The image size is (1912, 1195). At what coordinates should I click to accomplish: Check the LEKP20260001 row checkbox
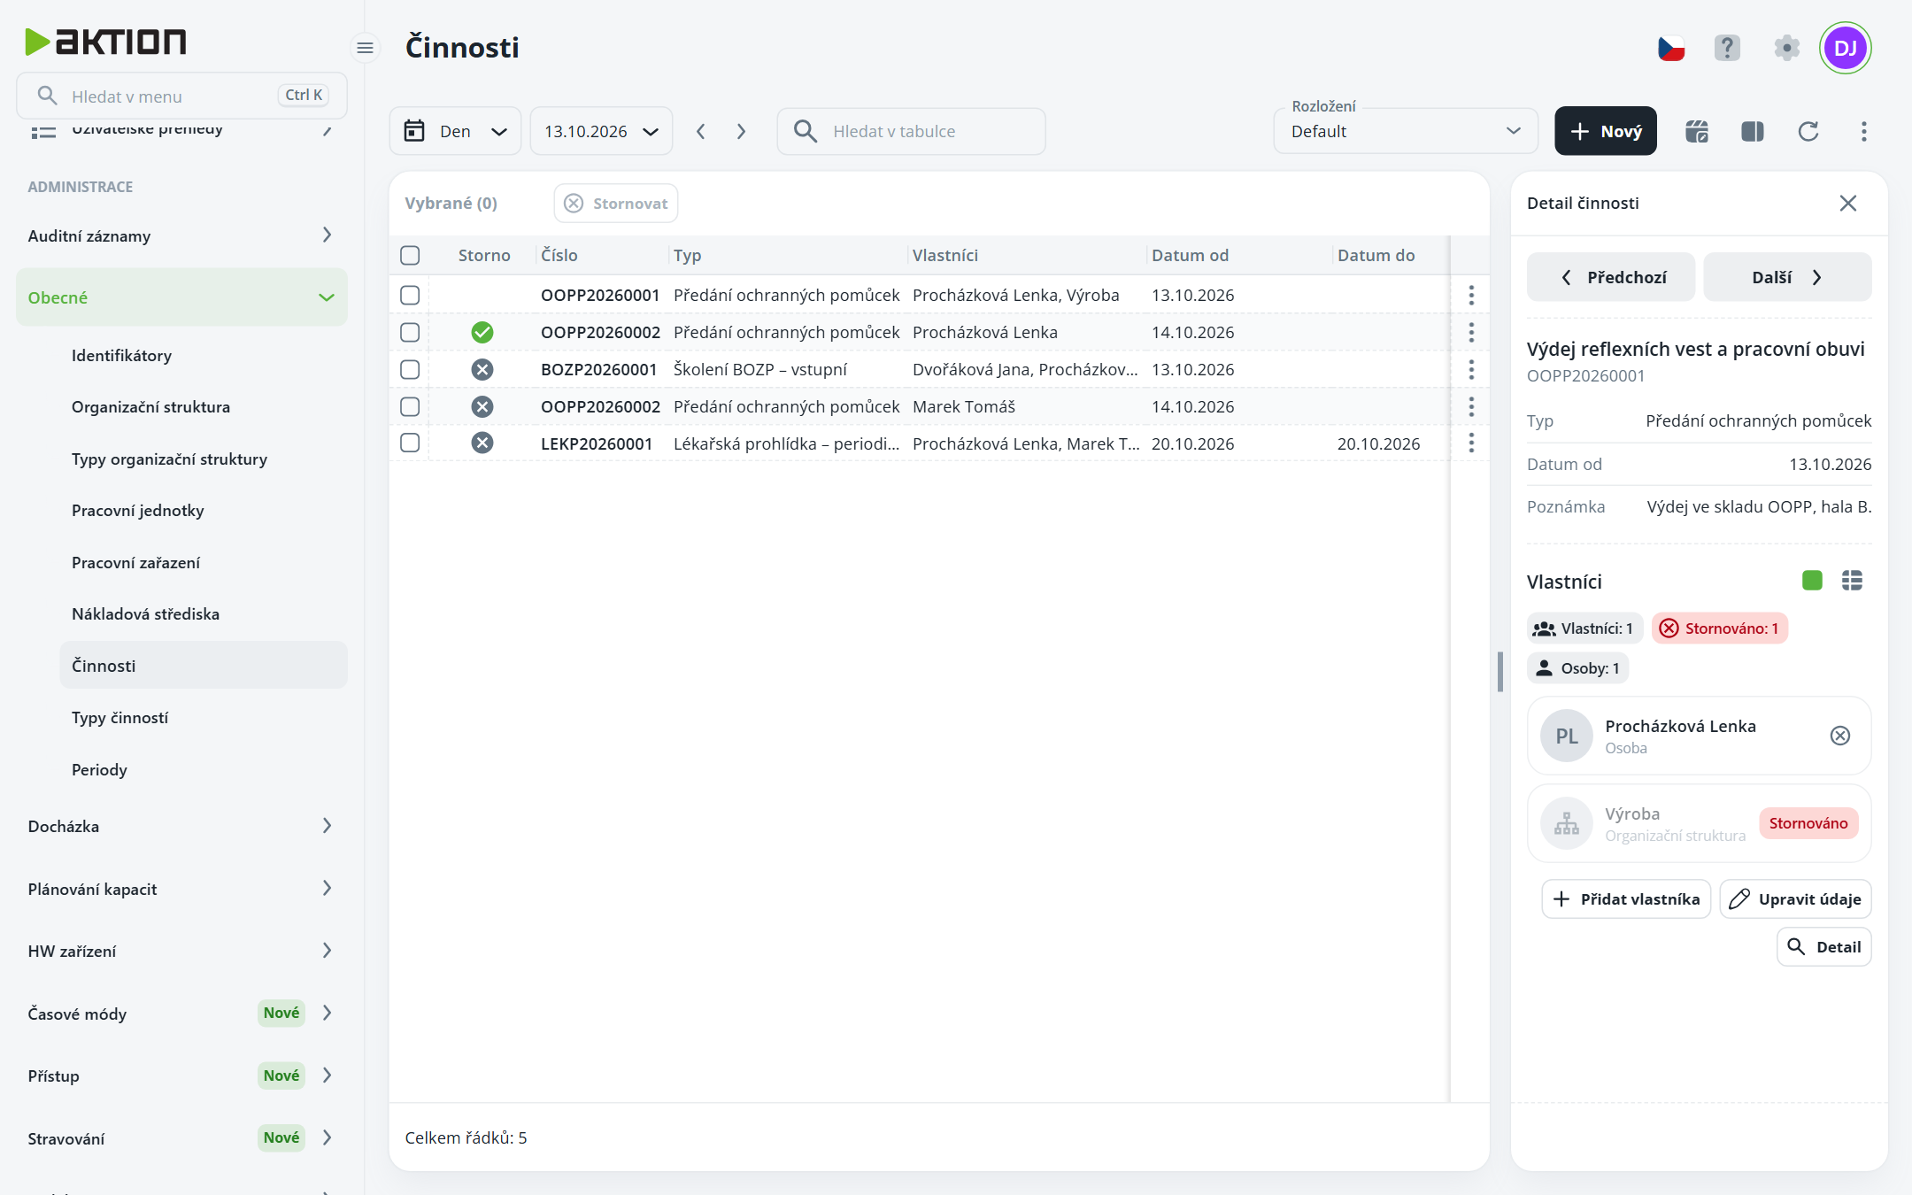410,443
